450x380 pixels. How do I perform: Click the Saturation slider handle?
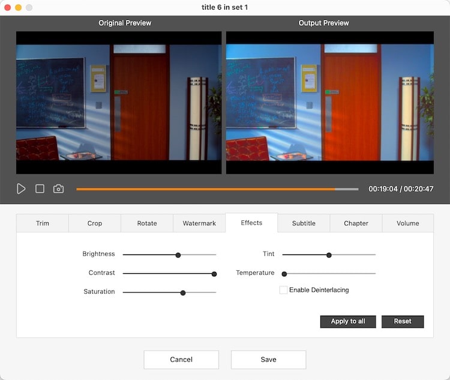coord(183,292)
